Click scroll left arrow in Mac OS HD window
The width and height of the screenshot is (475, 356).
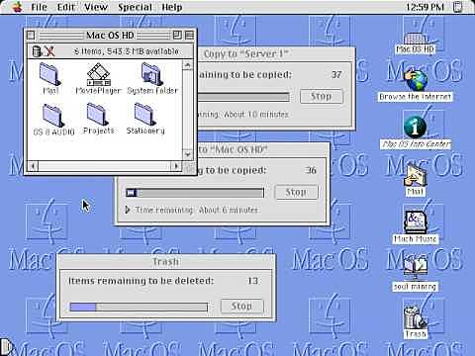pos(33,166)
